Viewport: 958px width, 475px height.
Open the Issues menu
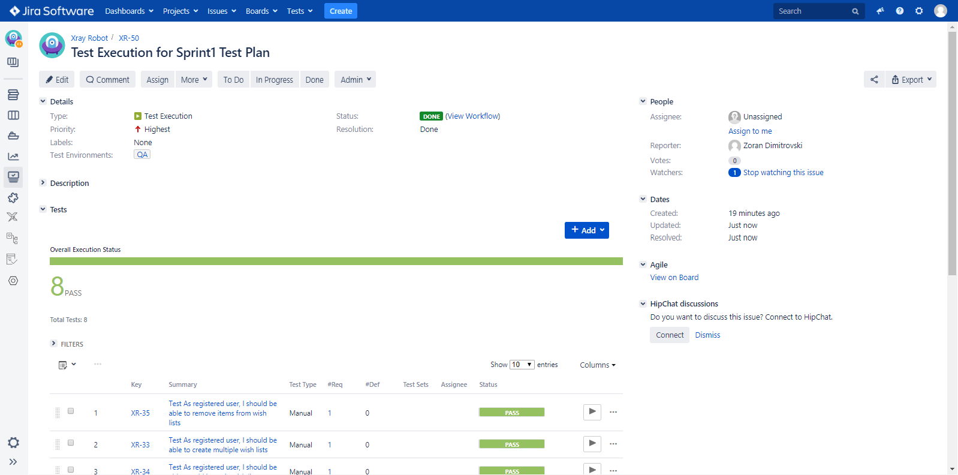(222, 11)
